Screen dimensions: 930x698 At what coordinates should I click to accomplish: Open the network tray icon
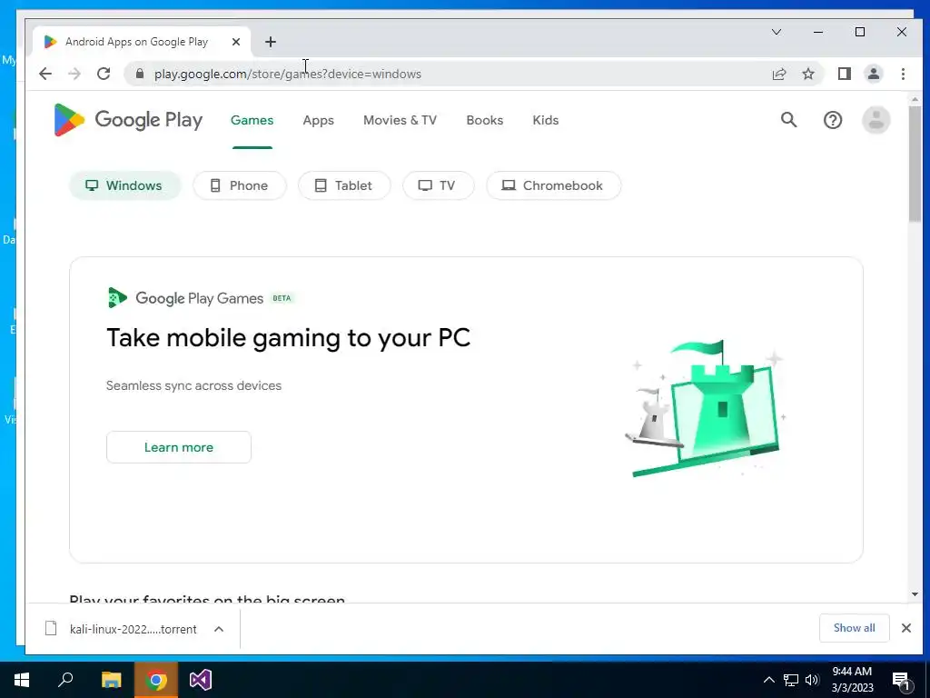[x=791, y=680]
